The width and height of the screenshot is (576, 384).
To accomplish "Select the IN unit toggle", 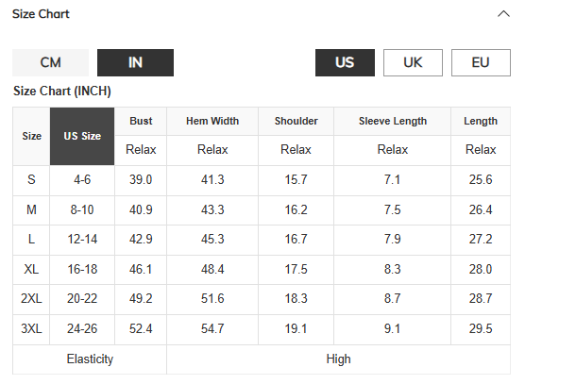I will click(x=135, y=63).
